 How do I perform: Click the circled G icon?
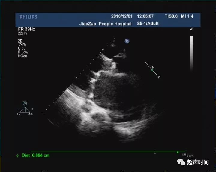point(25,103)
